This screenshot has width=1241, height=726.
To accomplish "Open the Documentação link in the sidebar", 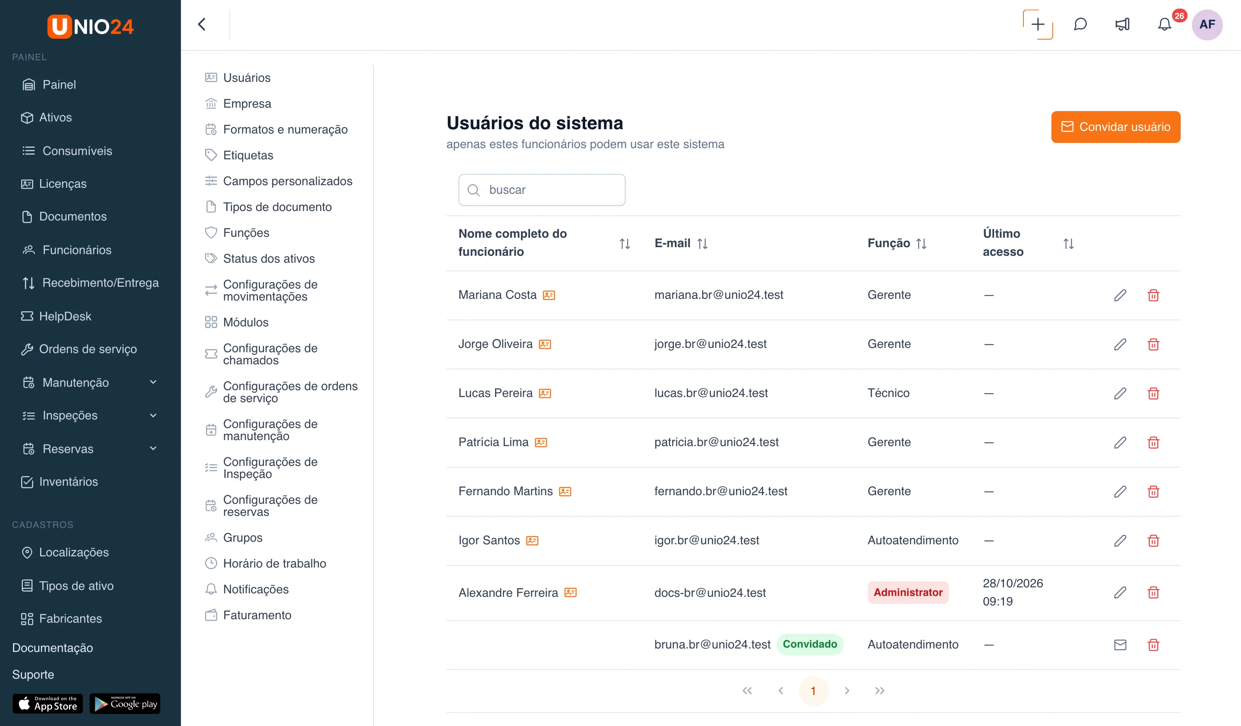I will pyautogui.click(x=52, y=647).
